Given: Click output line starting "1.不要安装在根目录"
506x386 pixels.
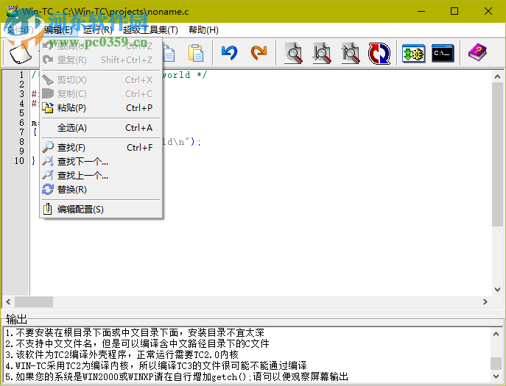Looking at the screenshot, I should (x=135, y=332).
